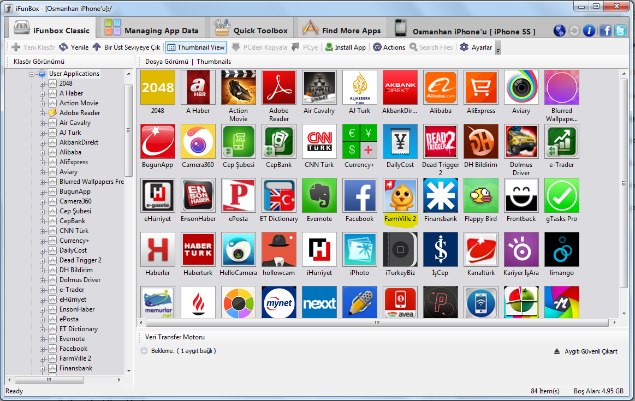The image size is (635, 401).
Task: Click the blue info icon in header
Action: [589, 31]
